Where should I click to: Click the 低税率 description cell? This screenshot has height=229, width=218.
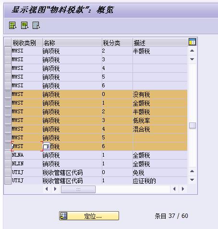click(x=160, y=121)
